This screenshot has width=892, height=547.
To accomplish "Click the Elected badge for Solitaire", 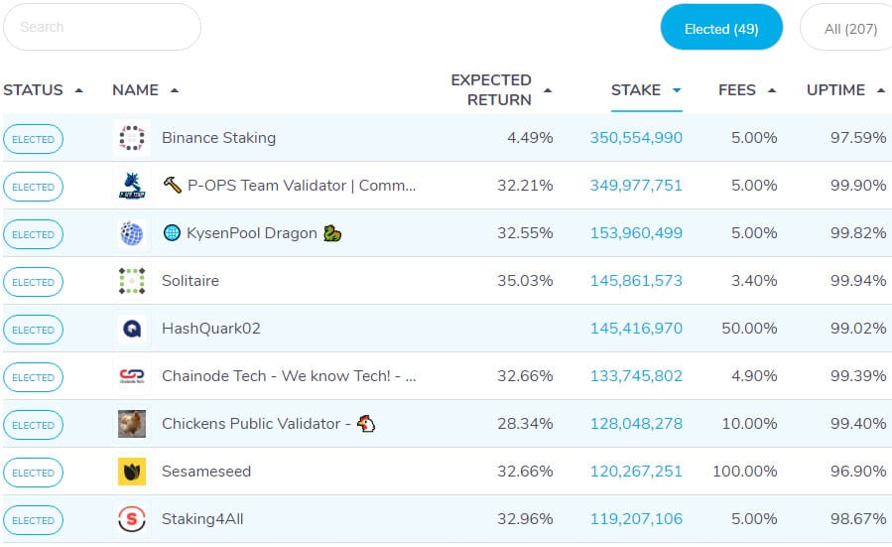I will pos(33,282).
